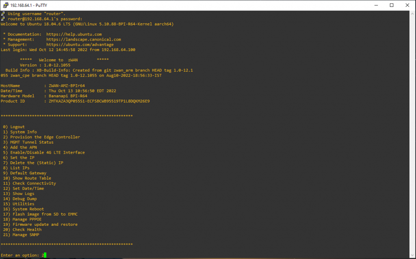Click the scrollbar down arrow
416x259 pixels.
(412, 255)
